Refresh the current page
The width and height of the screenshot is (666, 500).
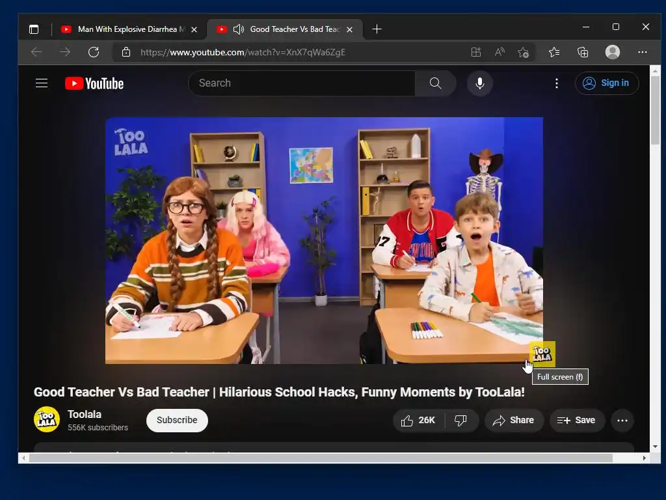pyautogui.click(x=94, y=52)
